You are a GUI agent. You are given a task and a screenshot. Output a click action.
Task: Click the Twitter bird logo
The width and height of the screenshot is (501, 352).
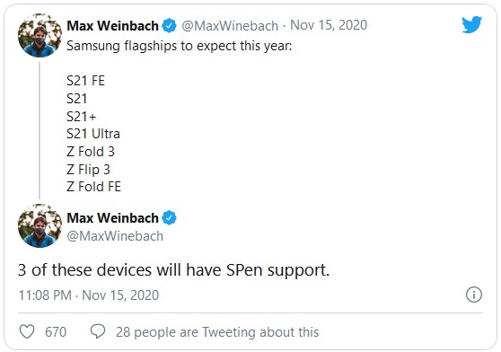[x=471, y=24]
